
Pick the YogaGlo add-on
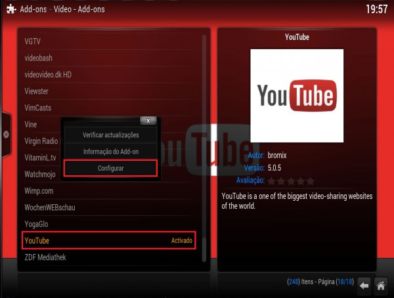(108, 224)
